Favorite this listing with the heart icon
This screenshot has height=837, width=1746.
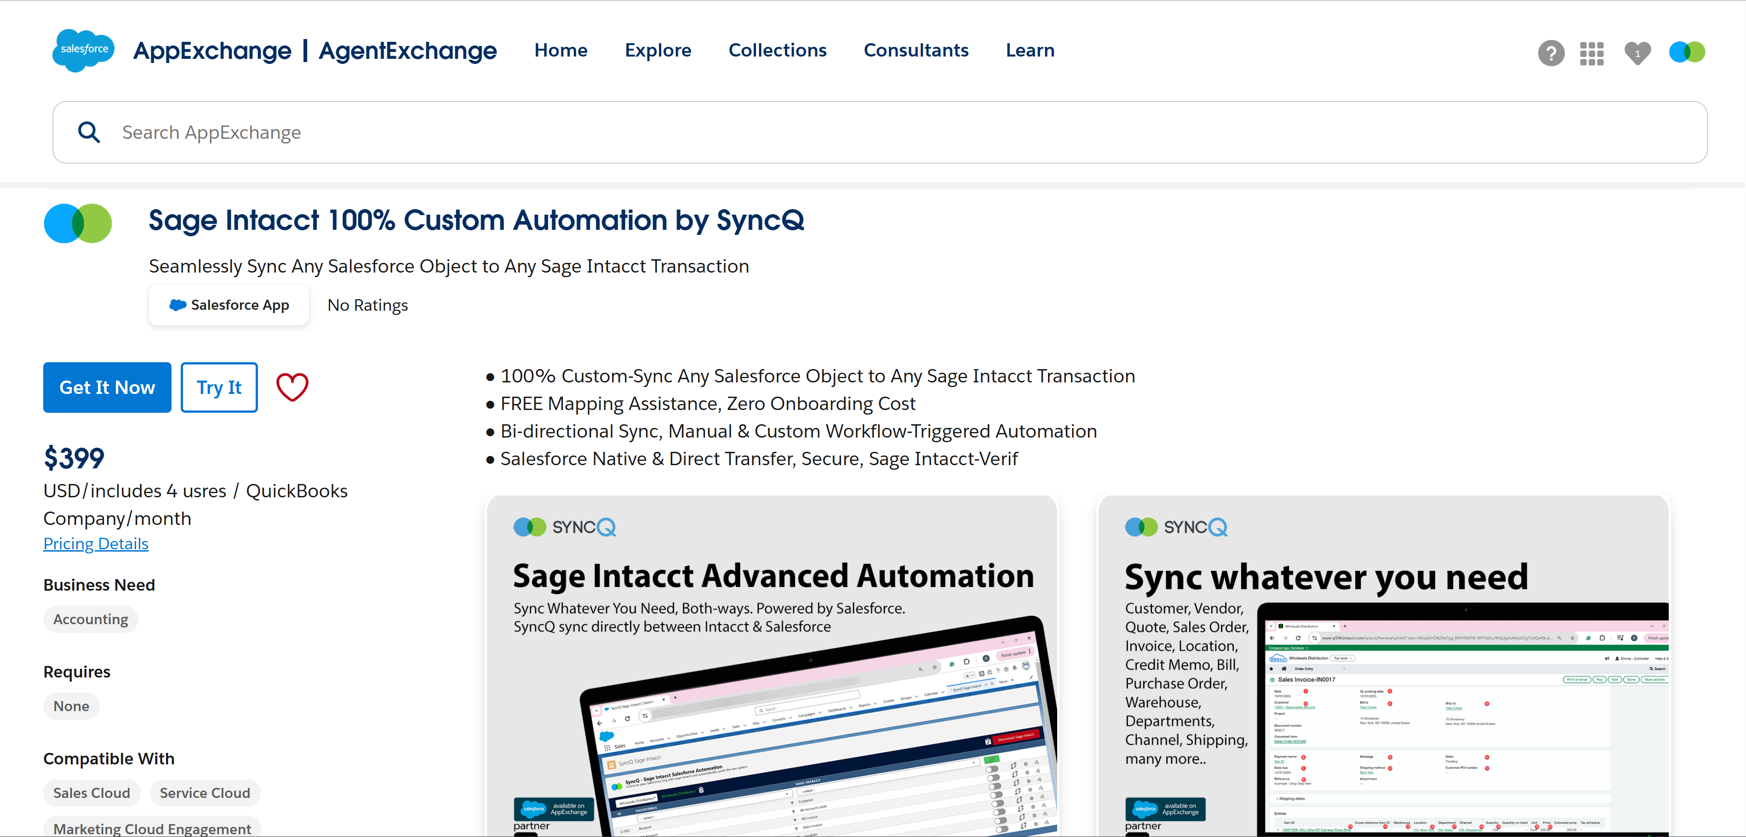(292, 387)
